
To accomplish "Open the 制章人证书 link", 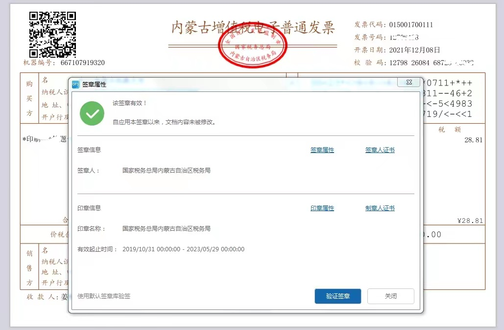I will coord(380,208).
